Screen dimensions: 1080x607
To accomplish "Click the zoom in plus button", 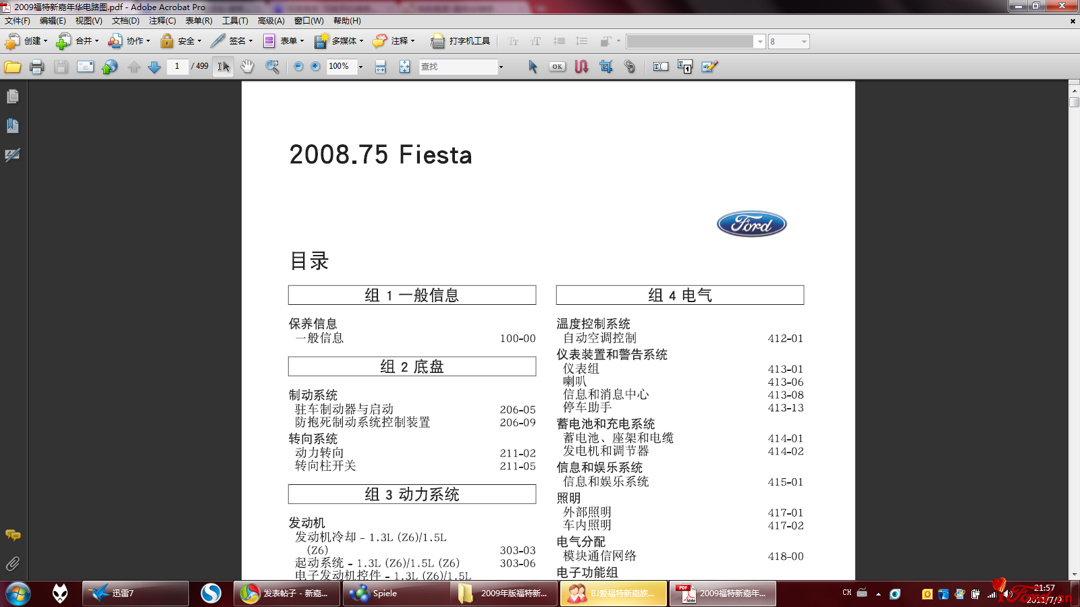I will 315,67.
